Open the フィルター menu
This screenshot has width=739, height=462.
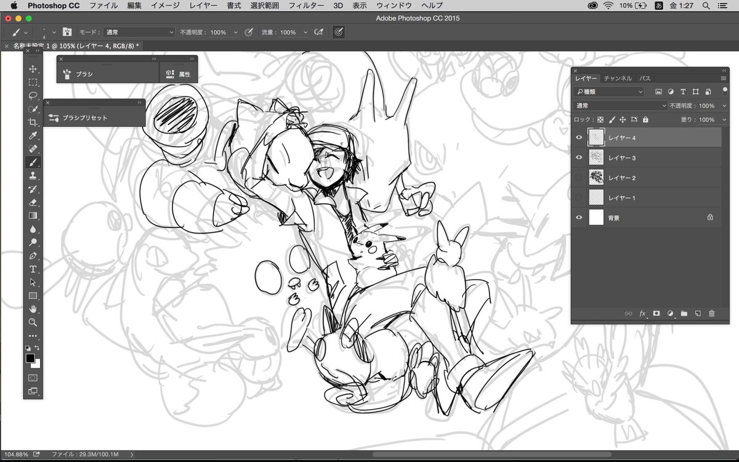[x=306, y=6]
